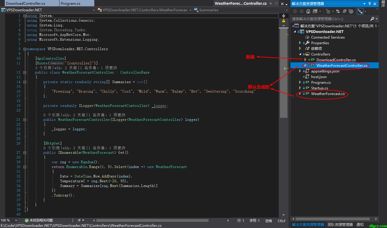This screenshot has height=228, width=387.
Task: Select Connected Services in the solution tree
Action: click(x=328, y=37)
